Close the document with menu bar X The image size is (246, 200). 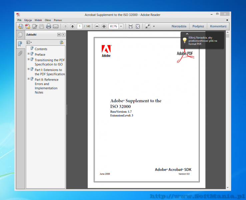coord(227,20)
